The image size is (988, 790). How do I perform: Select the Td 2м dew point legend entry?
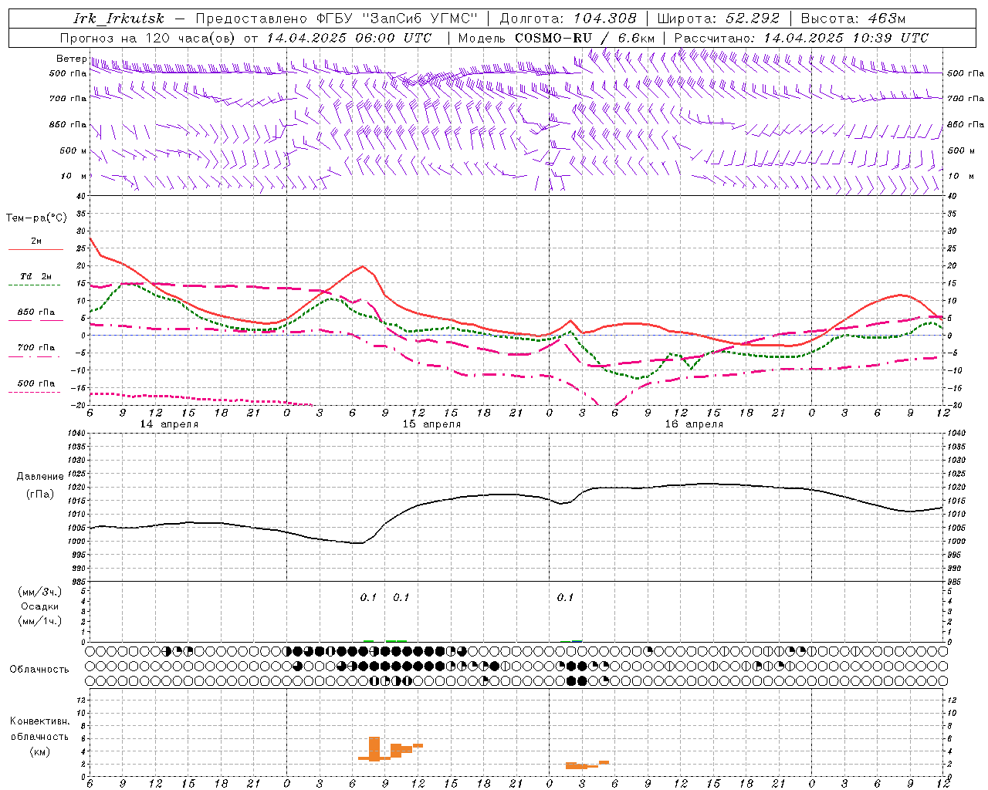coord(36,276)
